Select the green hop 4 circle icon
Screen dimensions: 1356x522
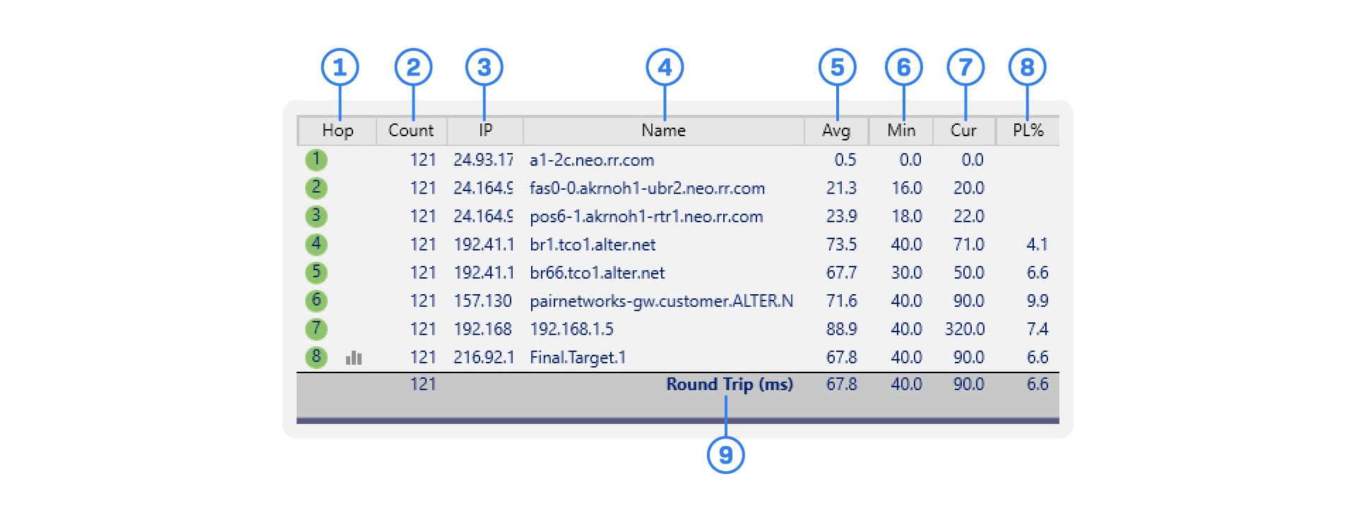[316, 244]
